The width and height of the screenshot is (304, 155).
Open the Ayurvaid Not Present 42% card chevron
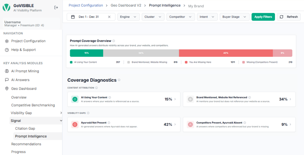click(175, 124)
